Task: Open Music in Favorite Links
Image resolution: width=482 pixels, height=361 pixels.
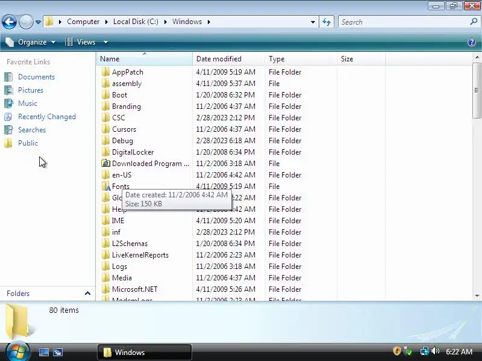Action: (x=28, y=103)
